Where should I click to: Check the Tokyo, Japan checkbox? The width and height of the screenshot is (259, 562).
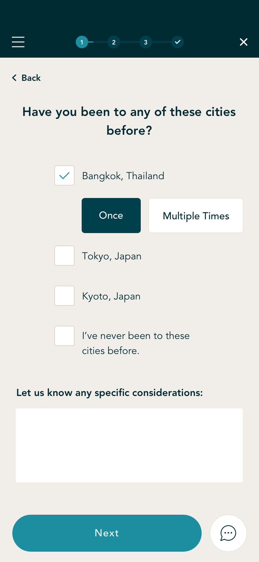coord(64,256)
